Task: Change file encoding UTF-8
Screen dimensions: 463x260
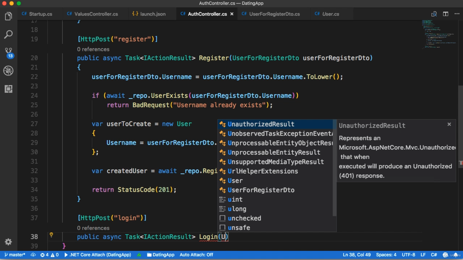Action: coord(408,255)
